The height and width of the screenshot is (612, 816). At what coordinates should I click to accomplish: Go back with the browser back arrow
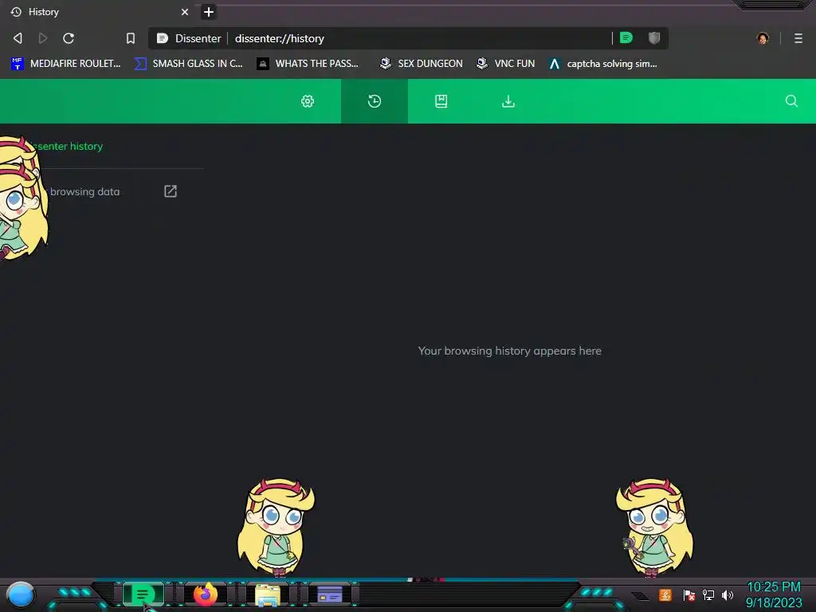pyautogui.click(x=18, y=38)
